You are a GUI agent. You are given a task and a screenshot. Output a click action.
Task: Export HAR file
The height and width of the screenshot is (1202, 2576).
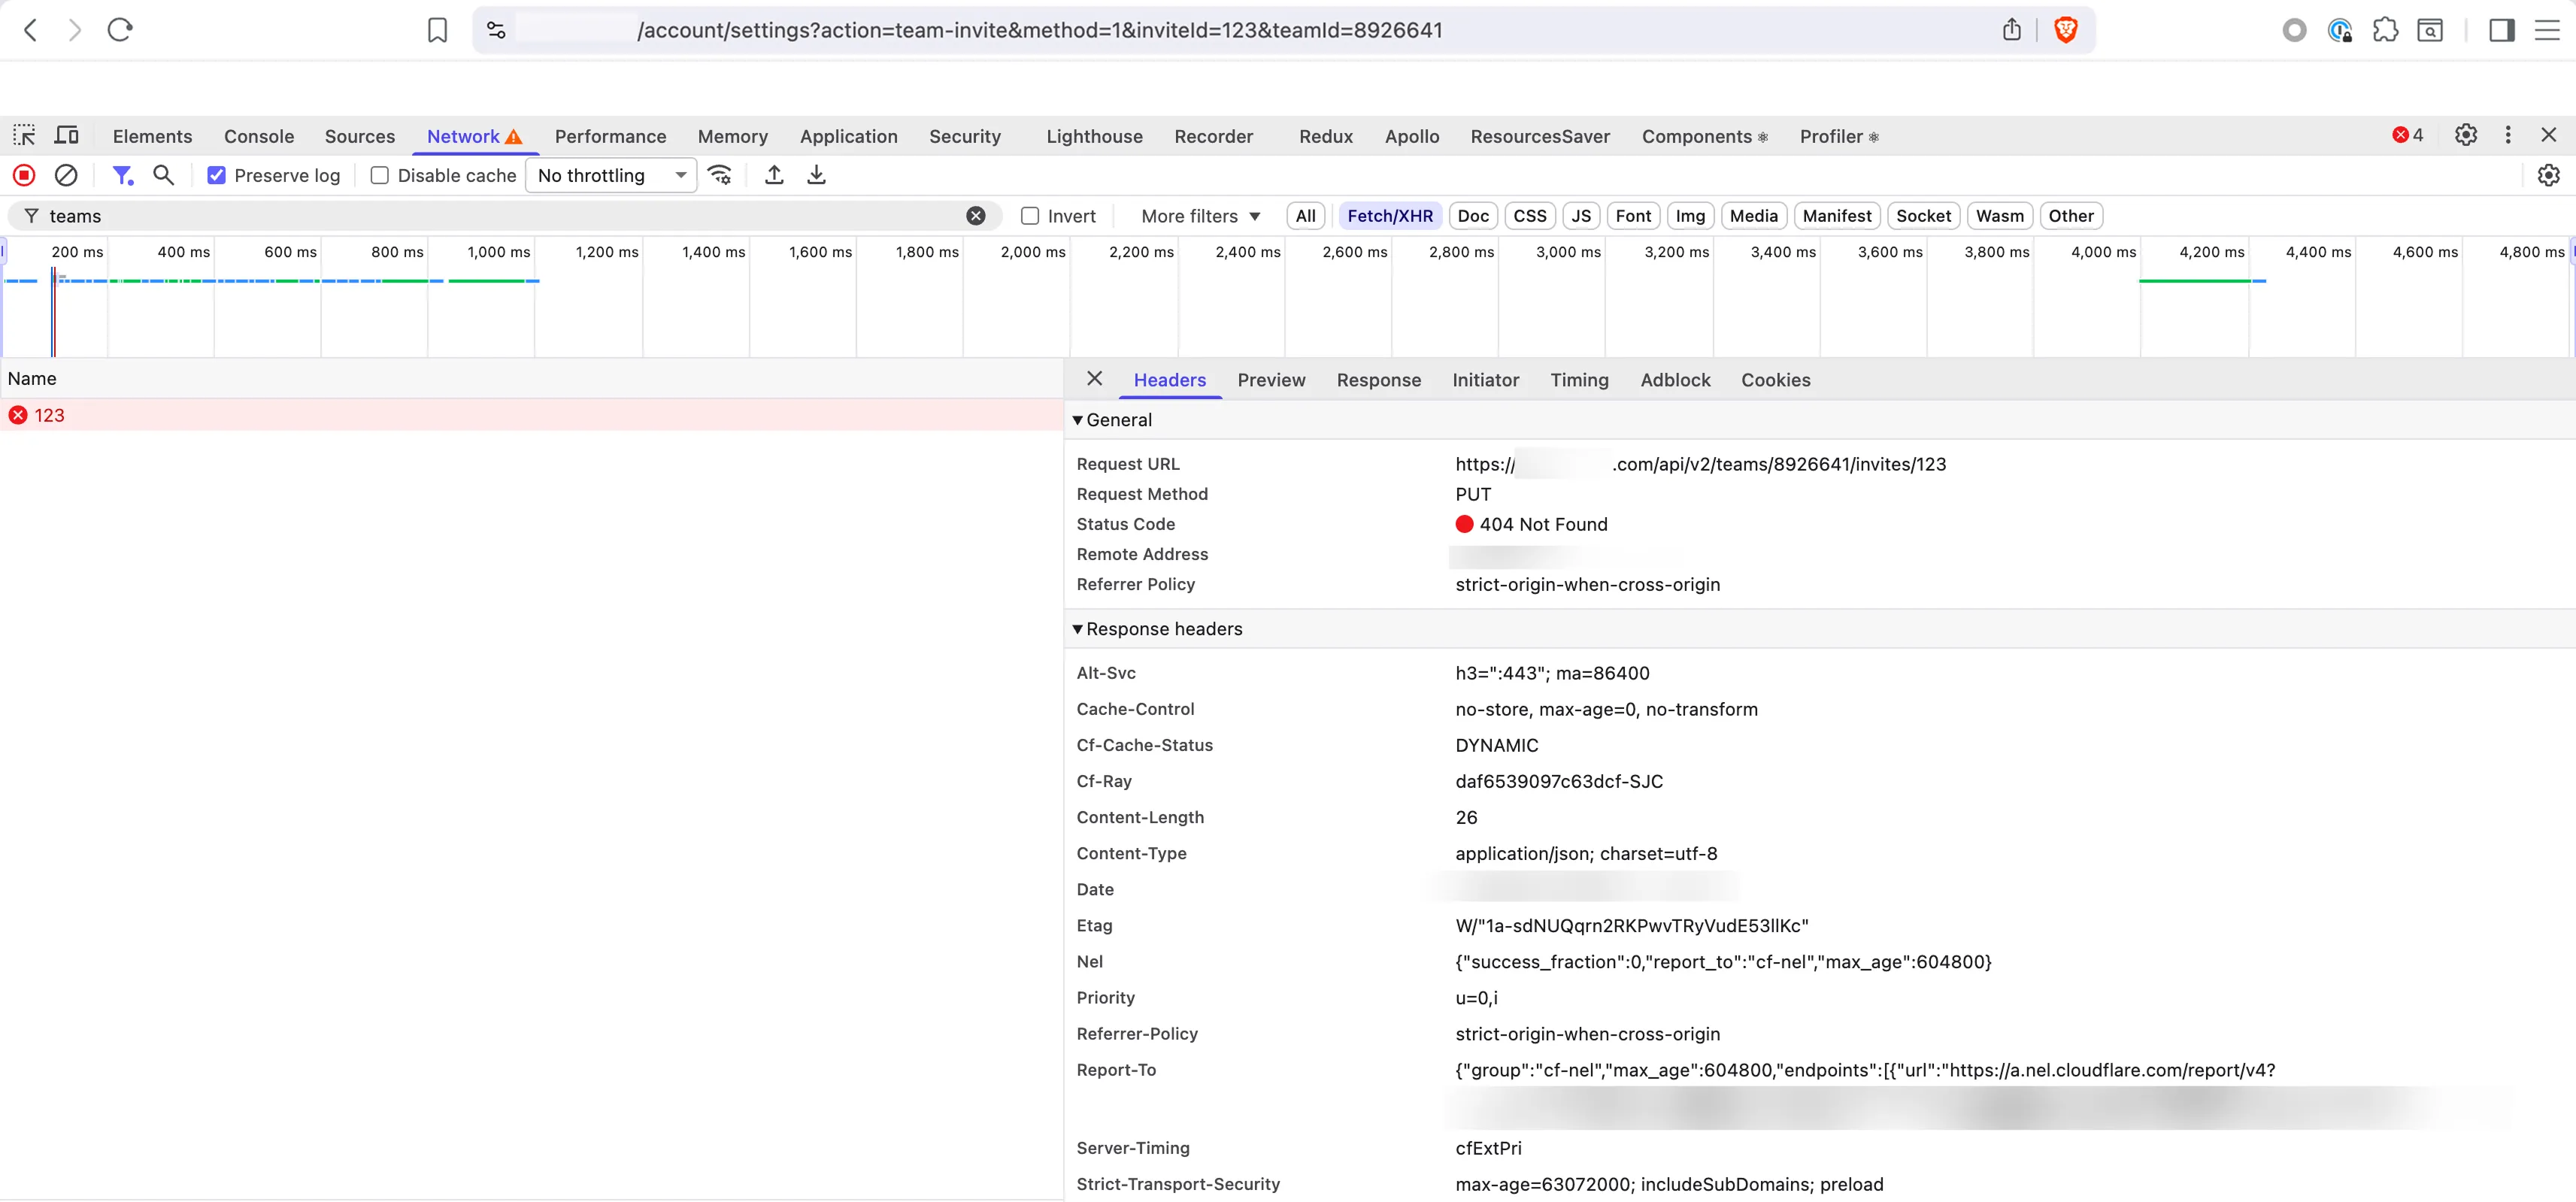816,175
